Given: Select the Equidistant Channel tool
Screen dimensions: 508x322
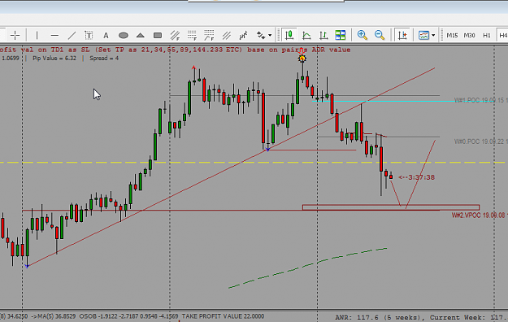Looking at the screenshot, I should pyautogui.click(x=175, y=35).
